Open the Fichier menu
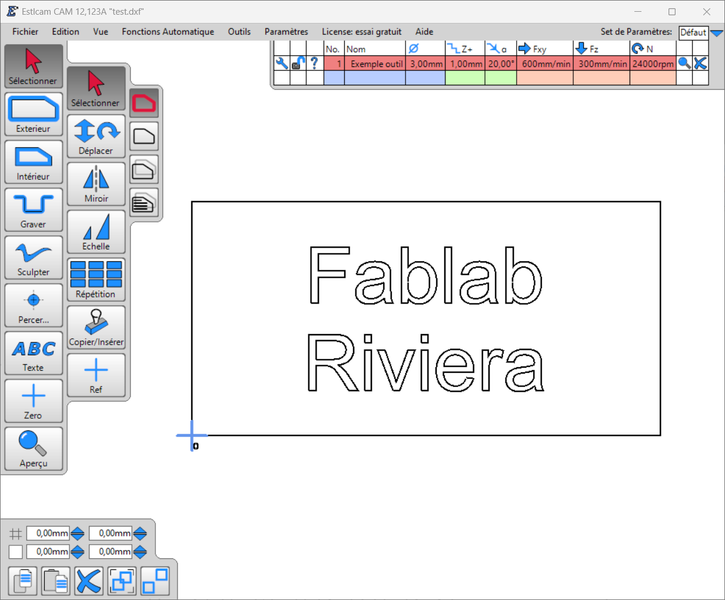This screenshot has width=725, height=600. (x=25, y=32)
